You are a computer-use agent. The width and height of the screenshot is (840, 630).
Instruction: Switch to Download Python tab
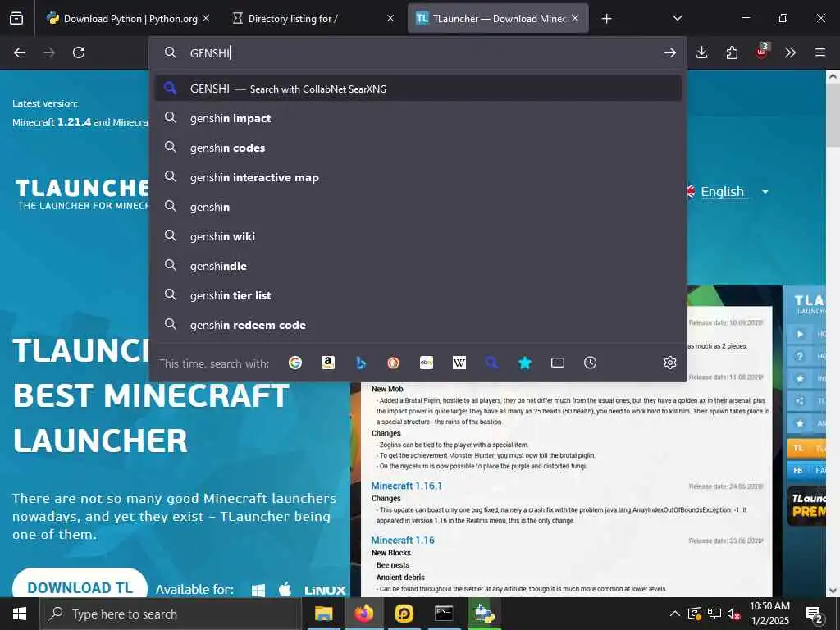click(129, 18)
